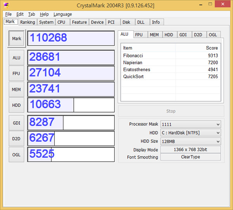
Task: Click the D2D score bar 6267
Action: [71, 138]
